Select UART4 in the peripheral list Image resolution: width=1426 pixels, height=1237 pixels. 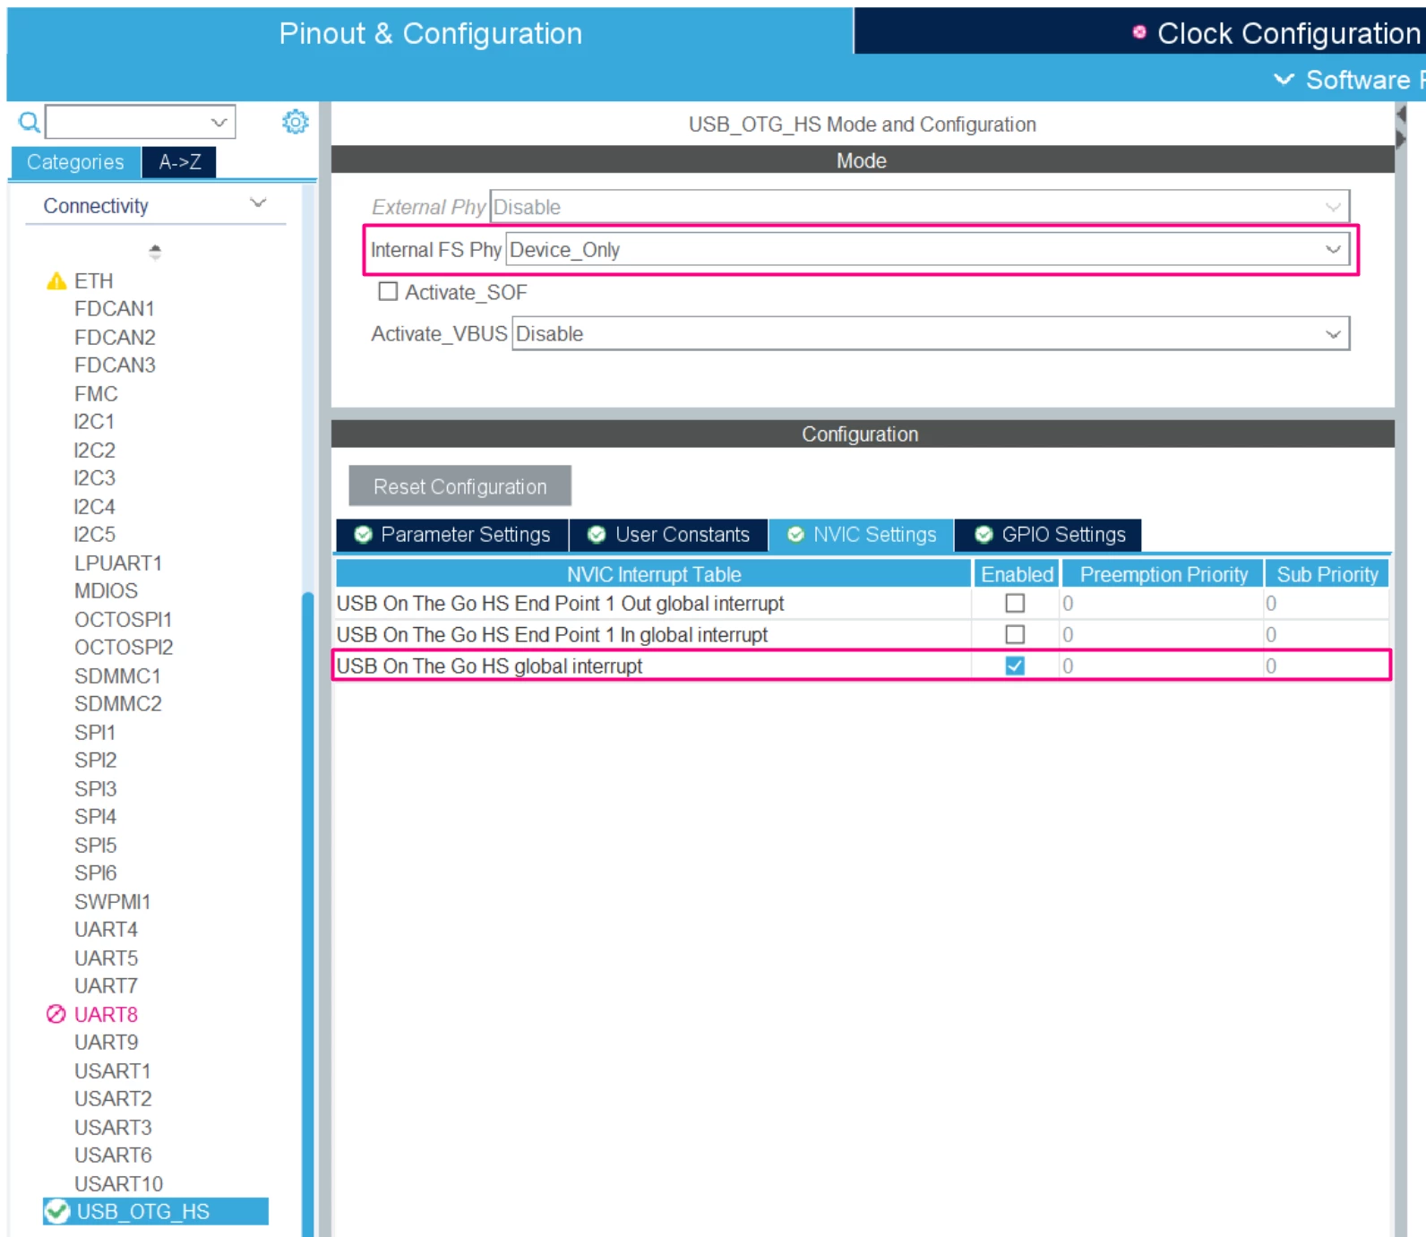point(106,930)
